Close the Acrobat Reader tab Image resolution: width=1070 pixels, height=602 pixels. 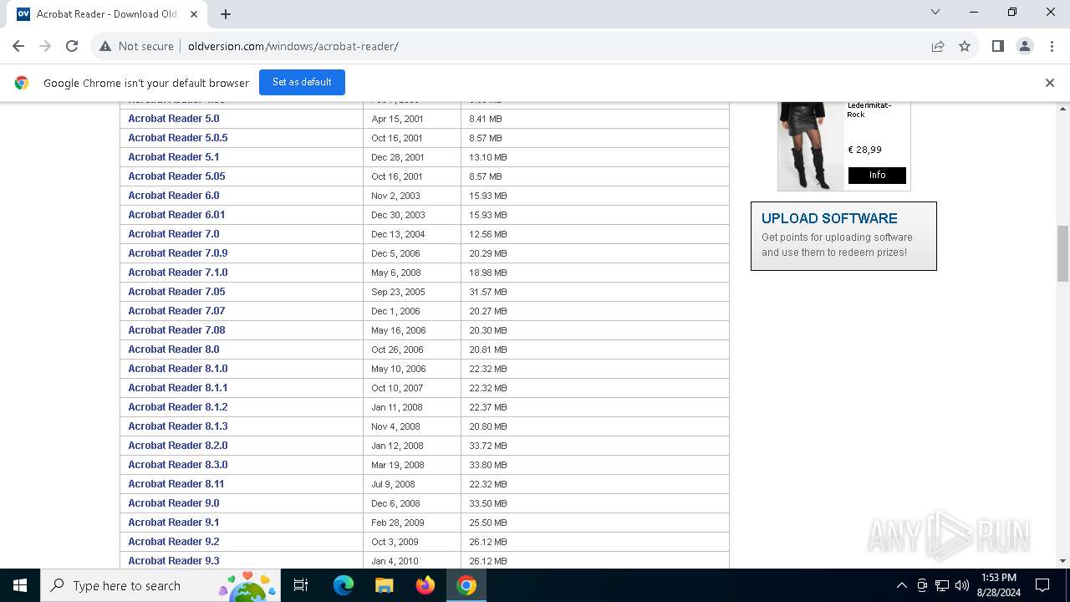[194, 14]
